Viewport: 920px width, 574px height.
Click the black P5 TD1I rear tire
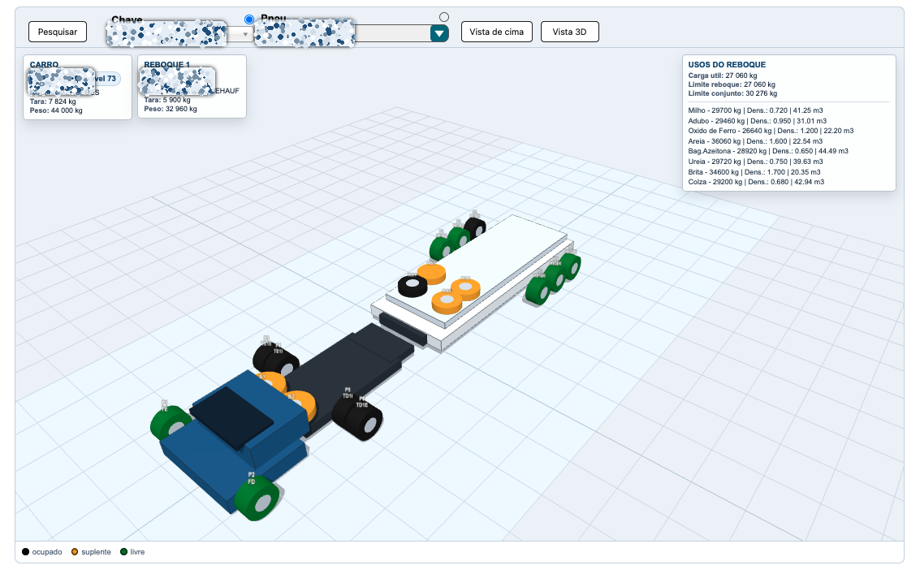pyautogui.click(x=346, y=411)
